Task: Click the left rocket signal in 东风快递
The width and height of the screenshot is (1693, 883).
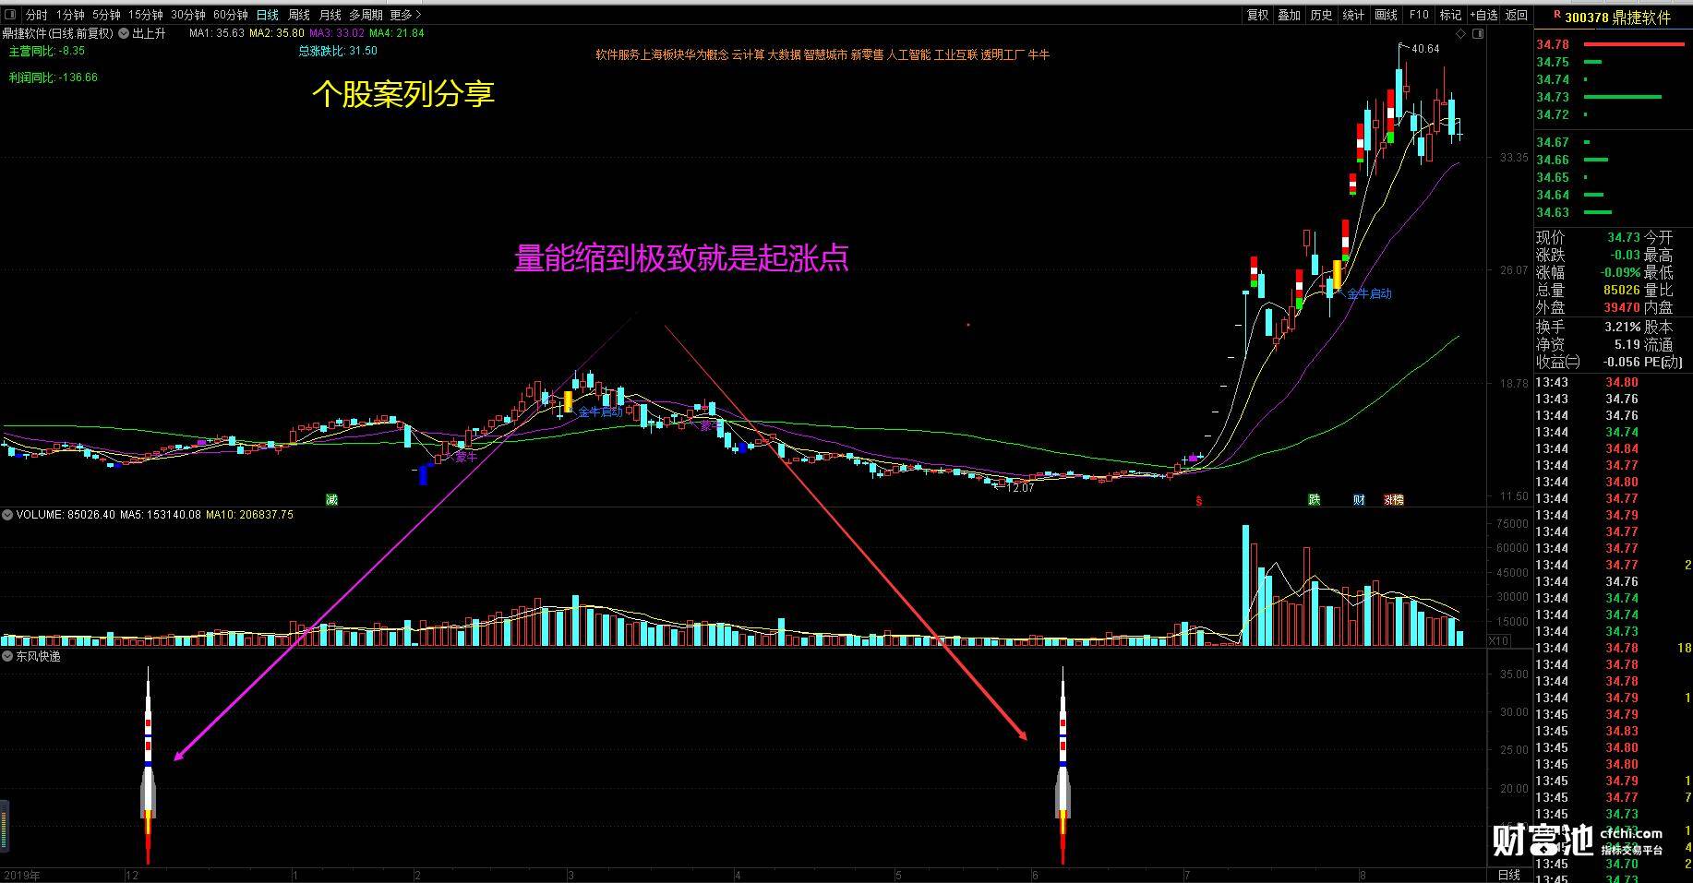Action: 148,766
